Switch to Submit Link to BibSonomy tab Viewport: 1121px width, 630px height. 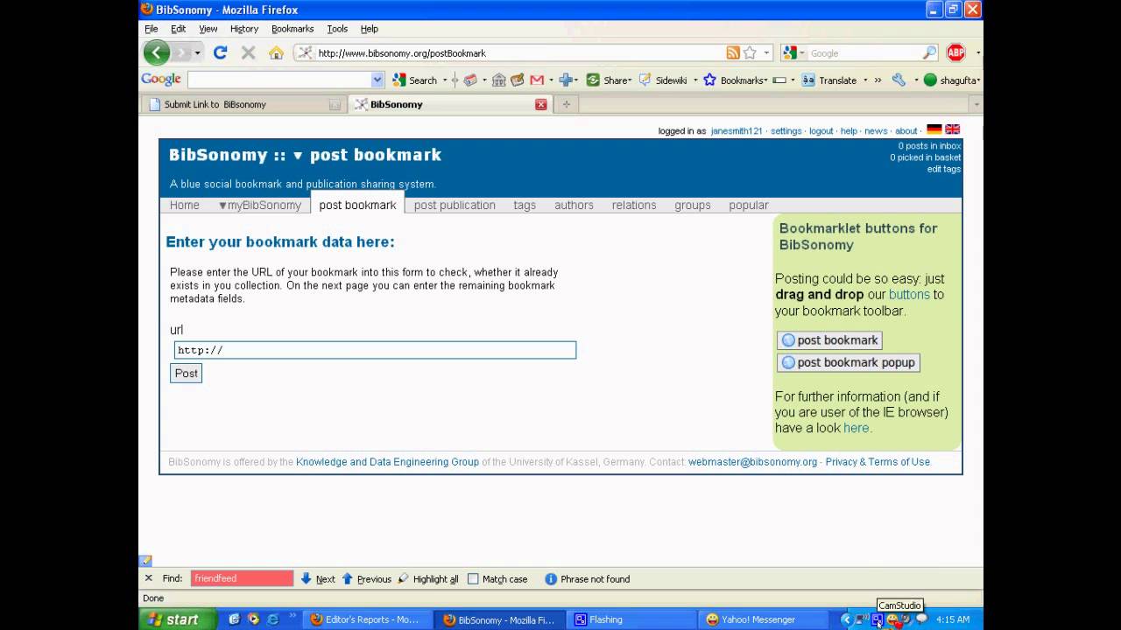pyautogui.click(x=243, y=104)
